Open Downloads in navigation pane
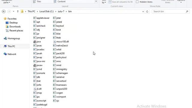 [x=13, y=27]
